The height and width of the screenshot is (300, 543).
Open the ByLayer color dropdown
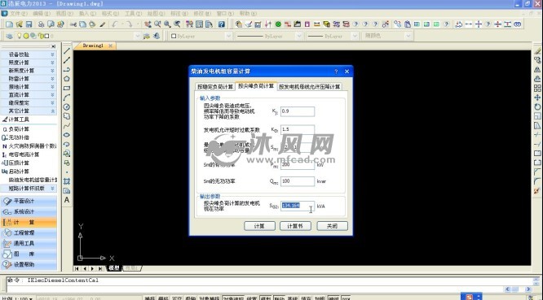coord(201,36)
